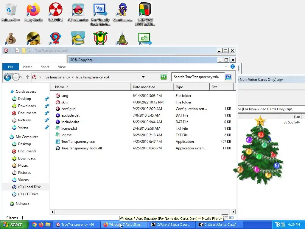Sort files by Size column in Explorer
Viewport: 305px width, 229px height.
pyautogui.click(x=221, y=87)
